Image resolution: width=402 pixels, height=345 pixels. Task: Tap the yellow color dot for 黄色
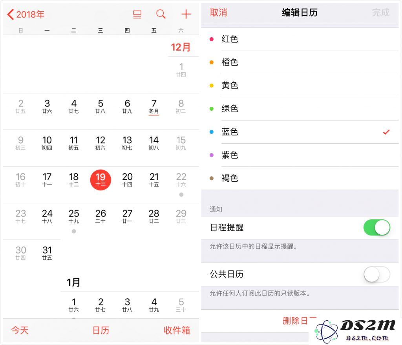[x=212, y=85]
